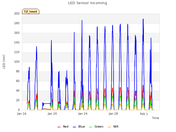This screenshot has height=132, width=176.
Task: Click the 120 y-axis tick label
Action: [17, 52]
